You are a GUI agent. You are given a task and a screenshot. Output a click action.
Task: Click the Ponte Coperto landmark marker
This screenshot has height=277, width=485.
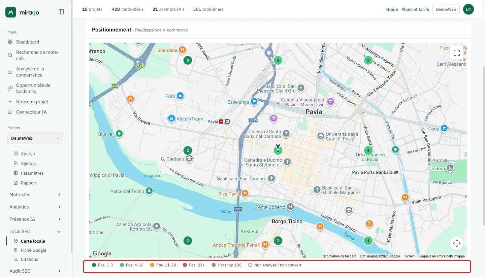pyautogui.click(x=290, y=207)
